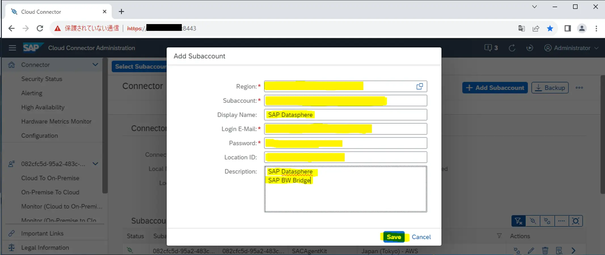
Task: Open the browser three-dot menu
Action: pyautogui.click(x=596, y=28)
